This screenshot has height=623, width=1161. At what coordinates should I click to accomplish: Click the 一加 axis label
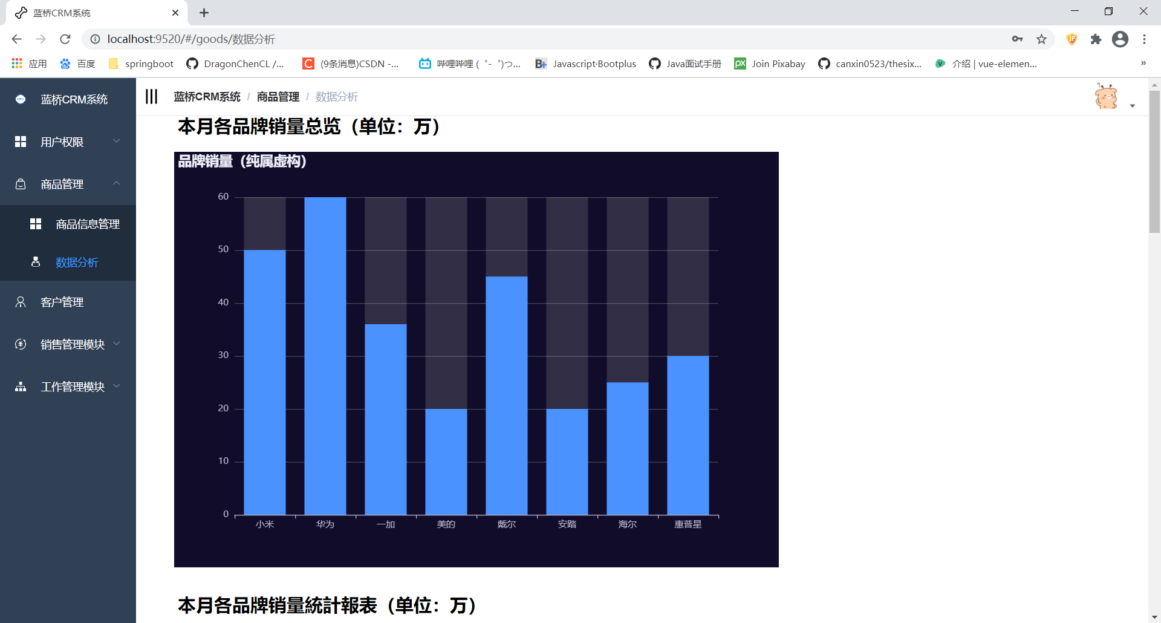point(386,524)
